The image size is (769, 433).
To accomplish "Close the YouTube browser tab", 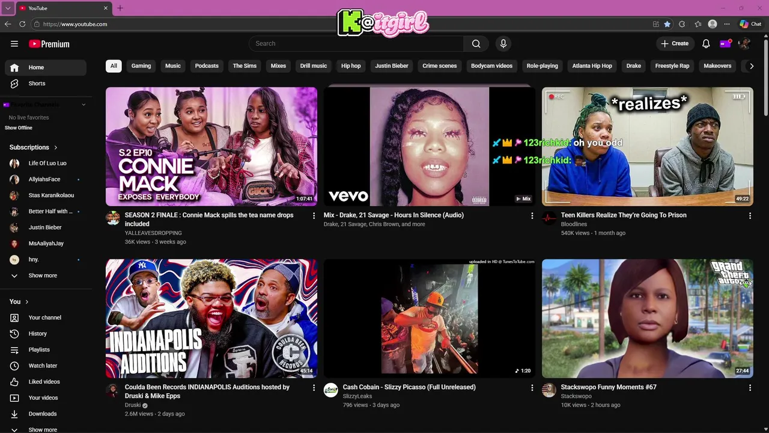I will pos(106,8).
